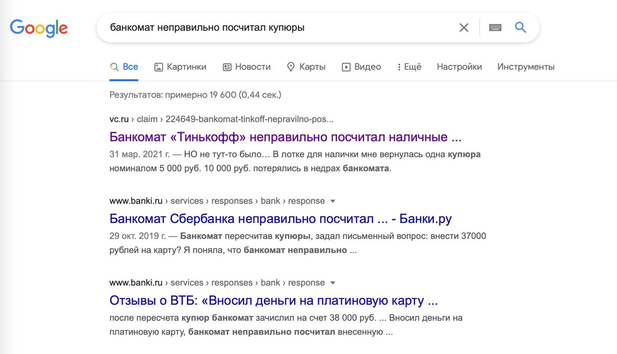The width and height of the screenshot is (617, 354).
Task: Click the Google logo
Action: (39, 28)
